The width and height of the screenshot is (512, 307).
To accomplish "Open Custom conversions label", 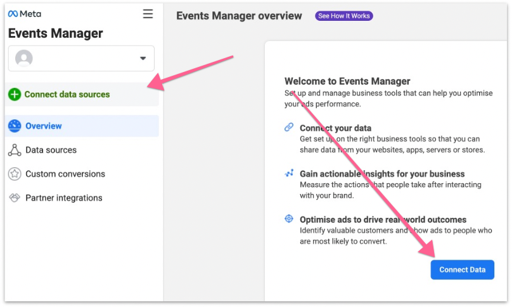I will [x=65, y=174].
